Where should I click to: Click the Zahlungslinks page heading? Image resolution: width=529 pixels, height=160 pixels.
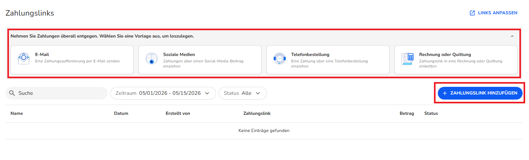[30, 13]
